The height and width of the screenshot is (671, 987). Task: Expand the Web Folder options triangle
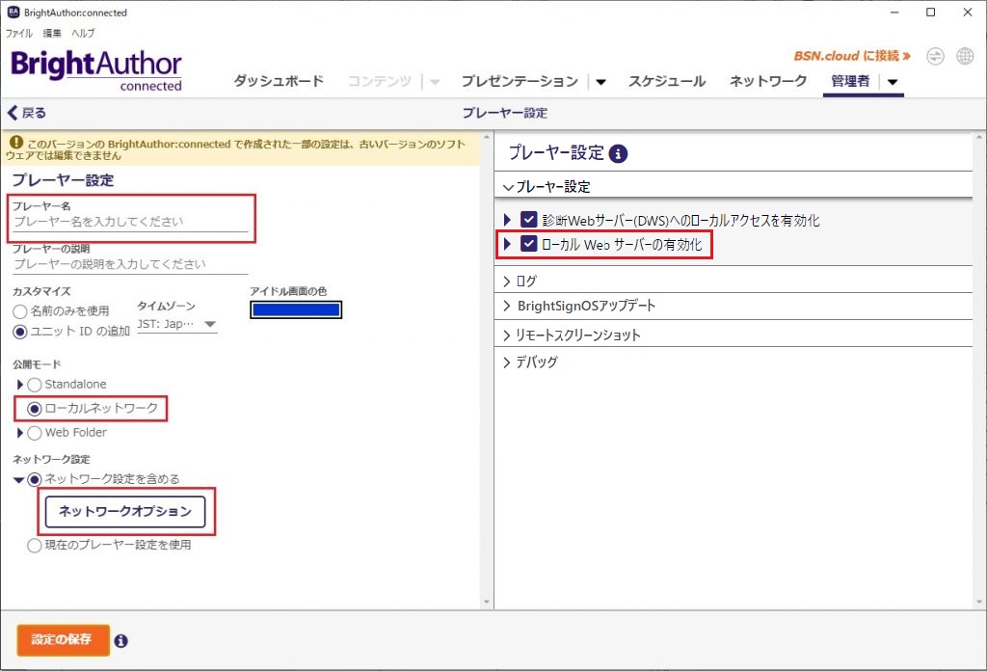click(x=19, y=433)
